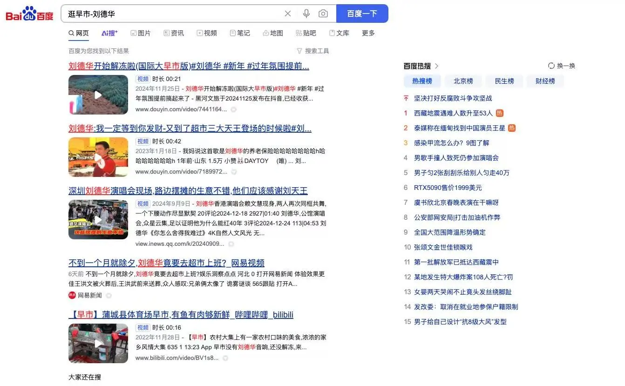Open hot topic 感染甲流怎么办?9图了解
This screenshot has width=625, height=386.
(x=452, y=143)
